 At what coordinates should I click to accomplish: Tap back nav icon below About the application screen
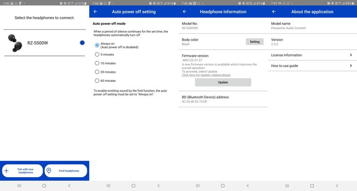(x=337, y=186)
